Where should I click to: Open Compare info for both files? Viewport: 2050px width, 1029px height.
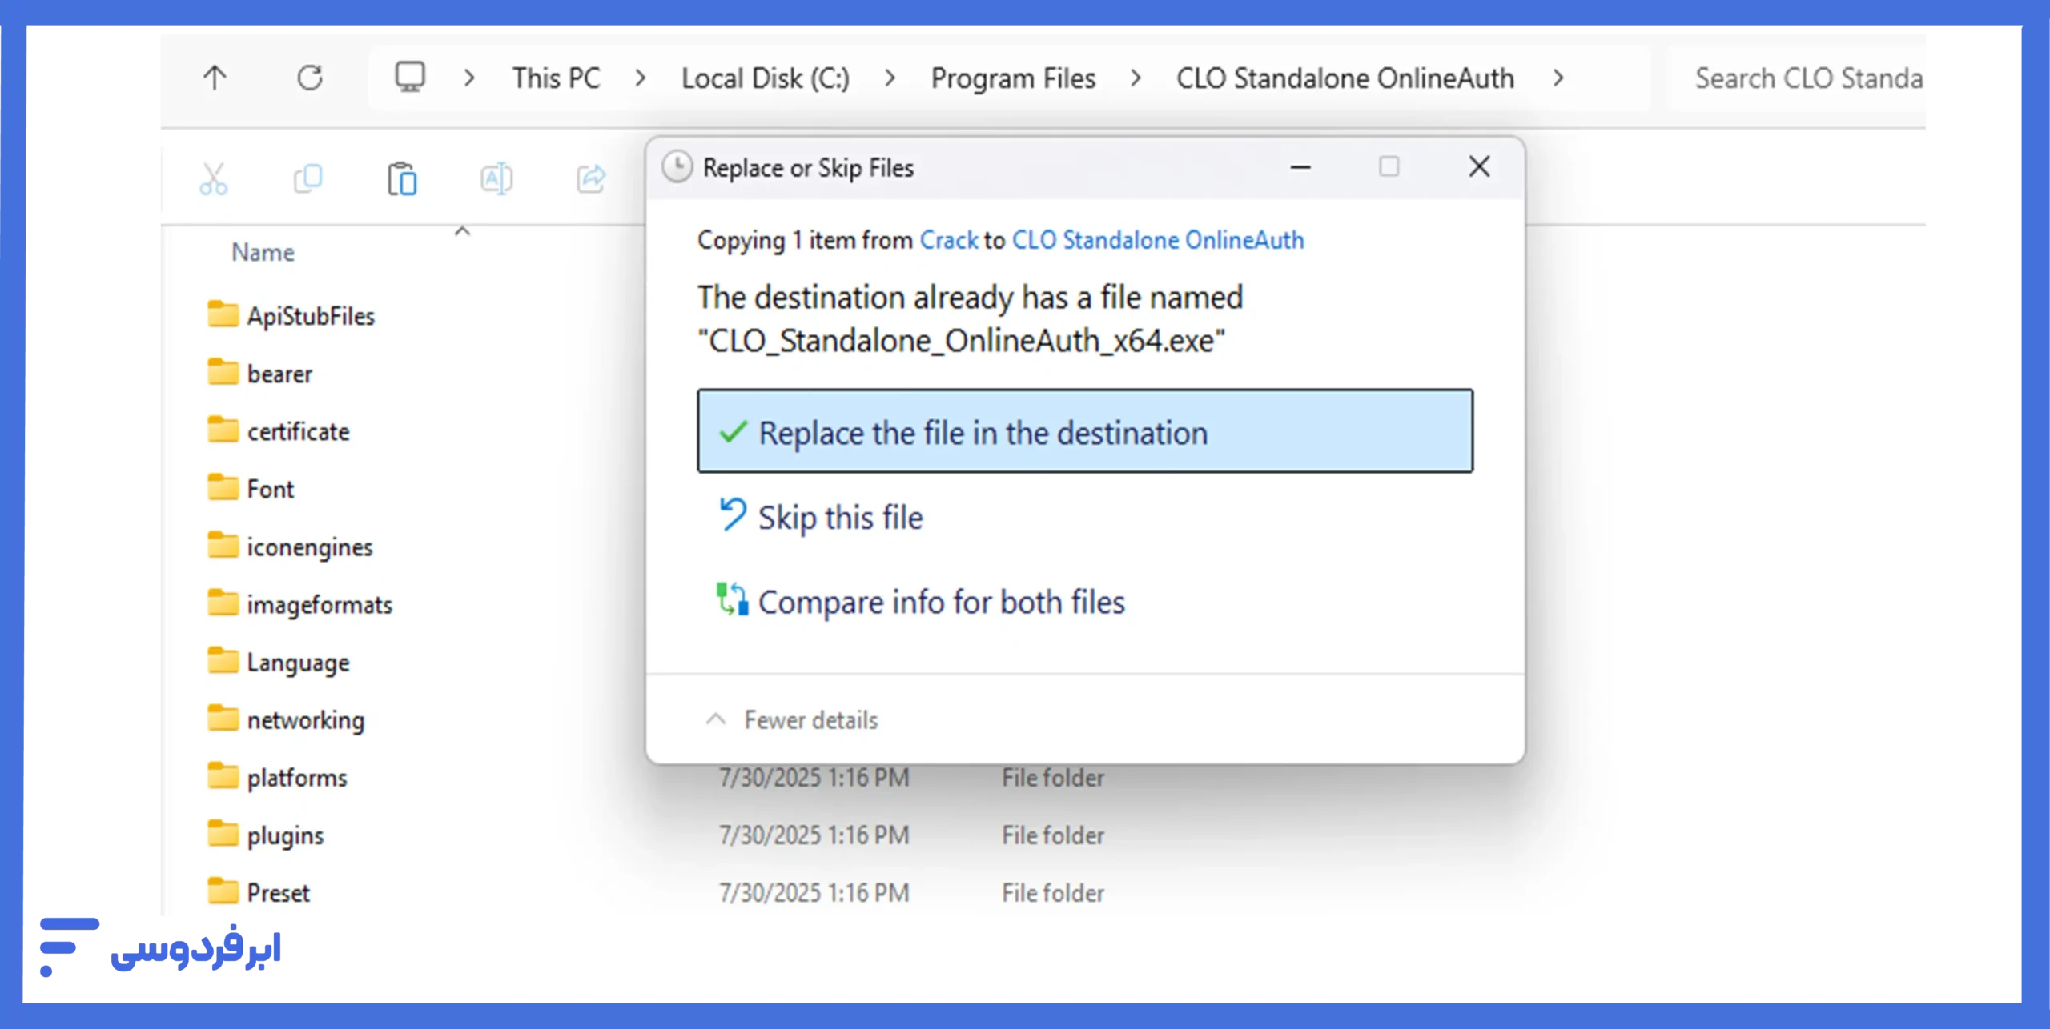point(941,603)
